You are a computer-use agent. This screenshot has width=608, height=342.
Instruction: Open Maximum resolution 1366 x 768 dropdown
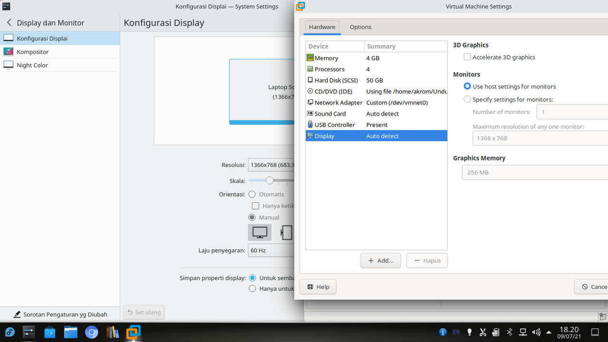coord(540,138)
